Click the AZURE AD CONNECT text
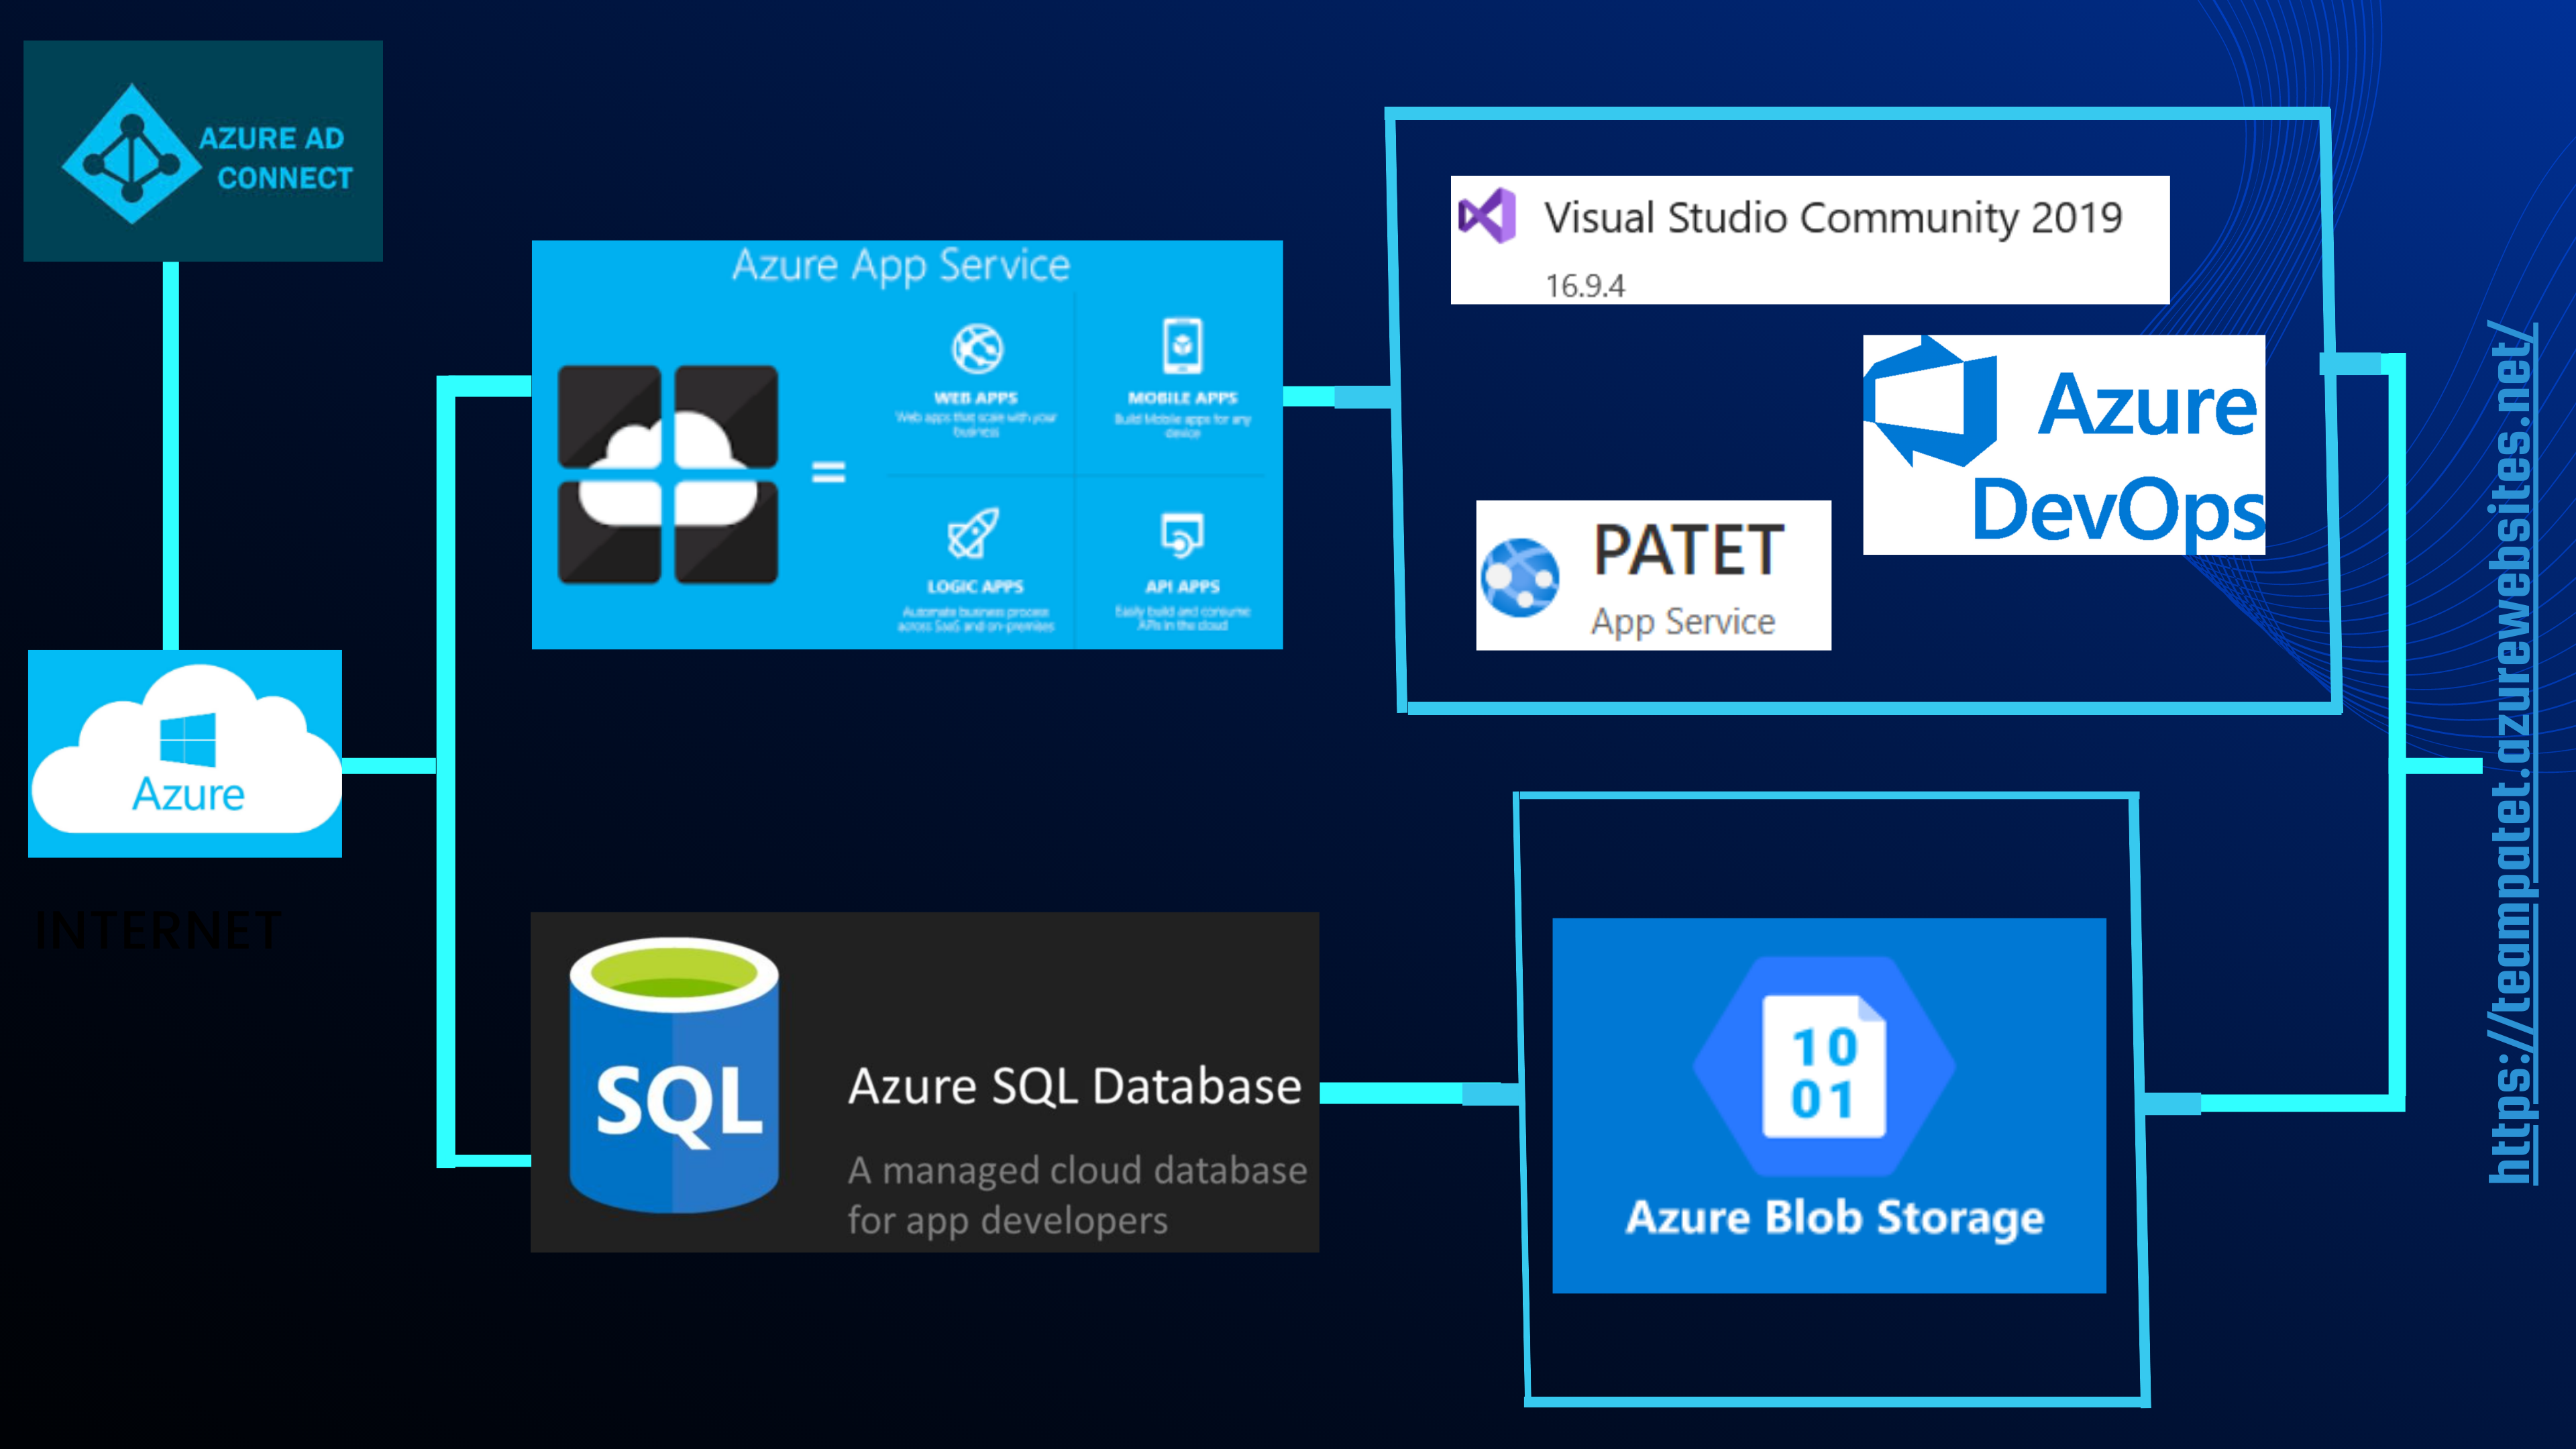This screenshot has height=1449, width=2576. click(275, 158)
